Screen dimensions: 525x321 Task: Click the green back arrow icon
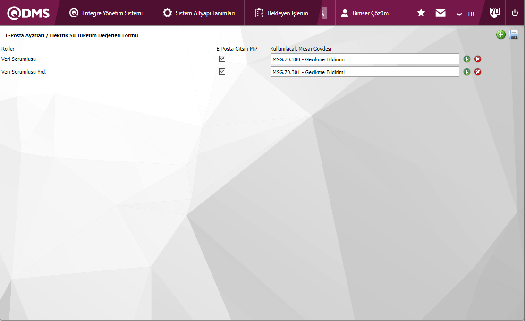click(500, 34)
